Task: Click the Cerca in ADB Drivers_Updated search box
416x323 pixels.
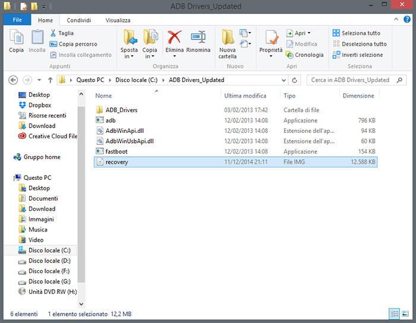Action: pyautogui.click(x=357, y=80)
